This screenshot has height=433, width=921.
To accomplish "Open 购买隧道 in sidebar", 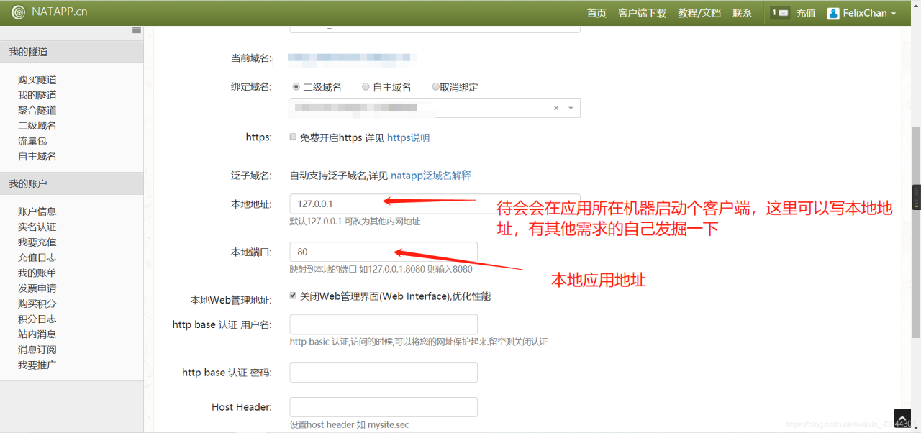I will tap(37, 80).
